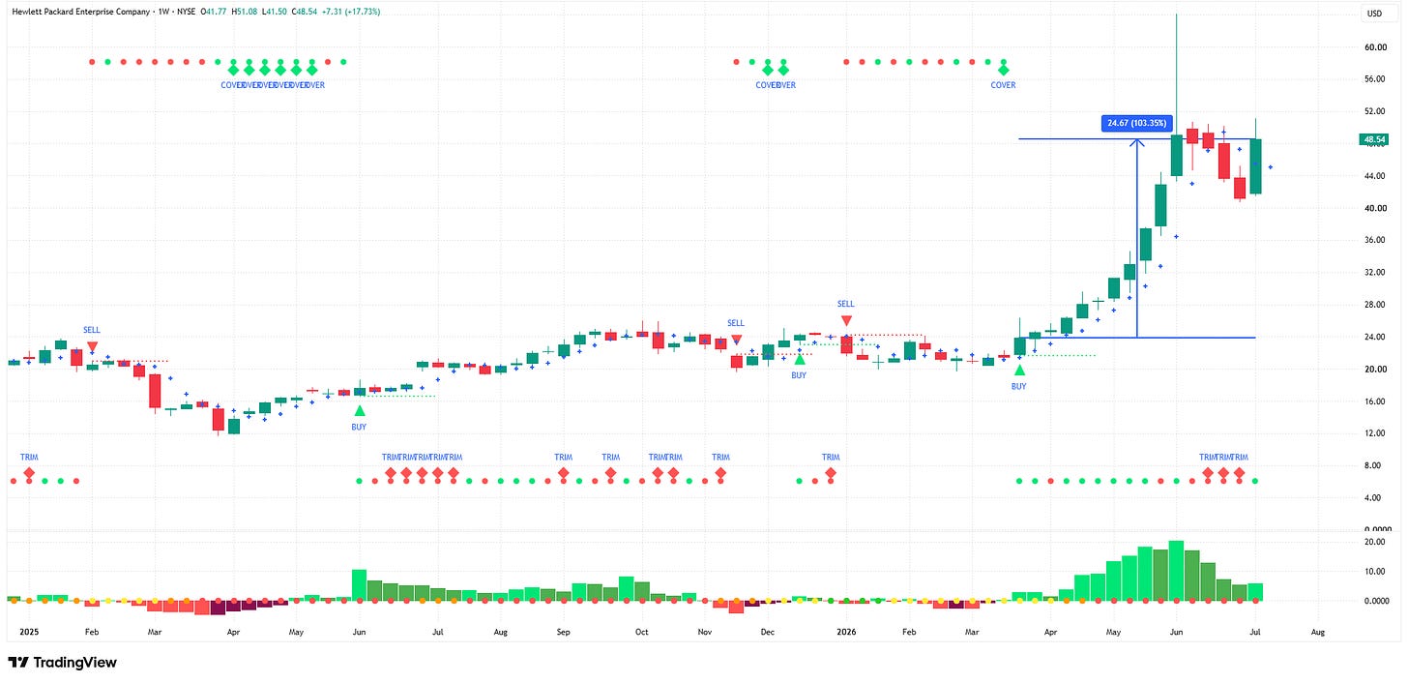This screenshot has height=683, width=1408.
Task: Click the 60.00 price axis label
Action: click(1377, 47)
